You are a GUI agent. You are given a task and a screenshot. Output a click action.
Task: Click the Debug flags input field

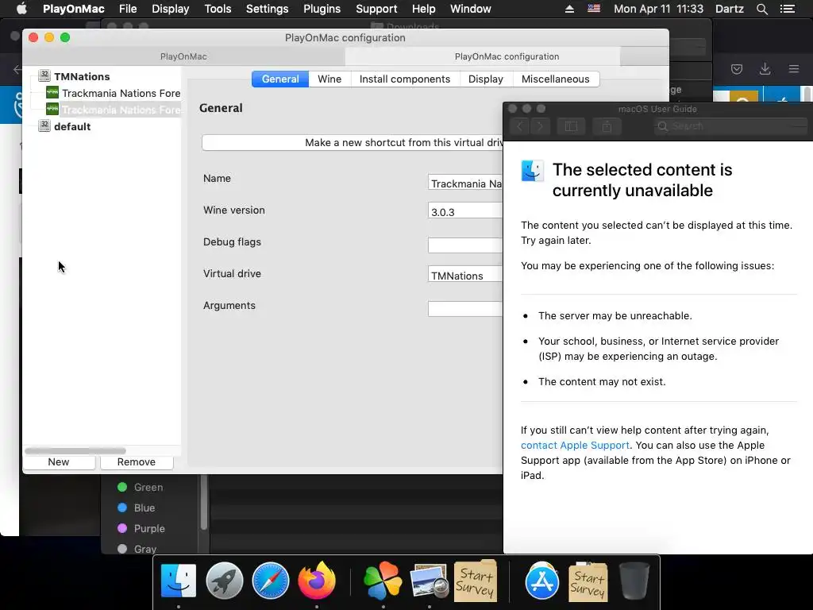pos(465,245)
